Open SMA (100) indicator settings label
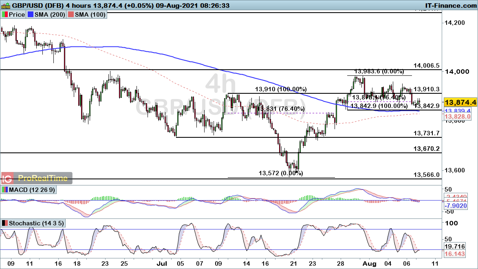 coord(90,14)
